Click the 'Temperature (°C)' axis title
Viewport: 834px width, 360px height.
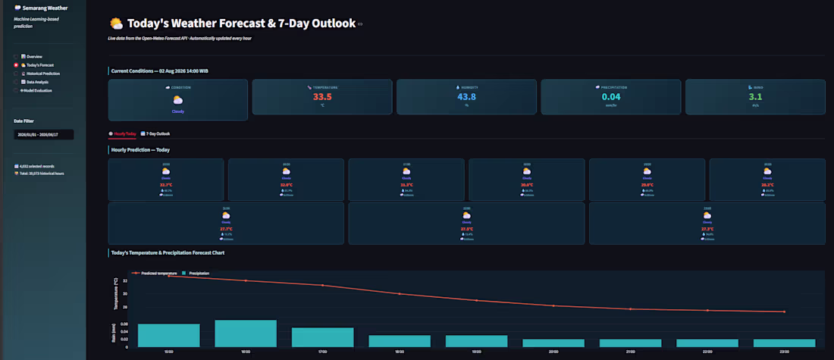(x=116, y=293)
